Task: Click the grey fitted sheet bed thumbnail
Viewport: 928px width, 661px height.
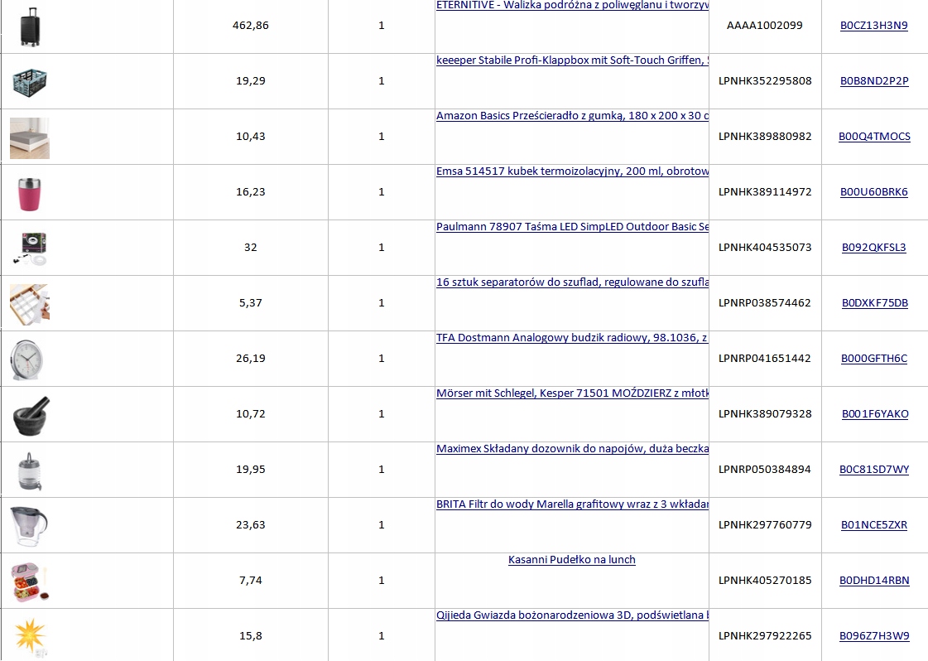Action: [x=30, y=138]
